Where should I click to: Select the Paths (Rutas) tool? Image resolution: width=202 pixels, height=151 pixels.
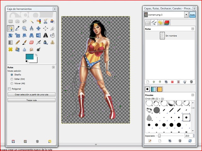click(10, 28)
